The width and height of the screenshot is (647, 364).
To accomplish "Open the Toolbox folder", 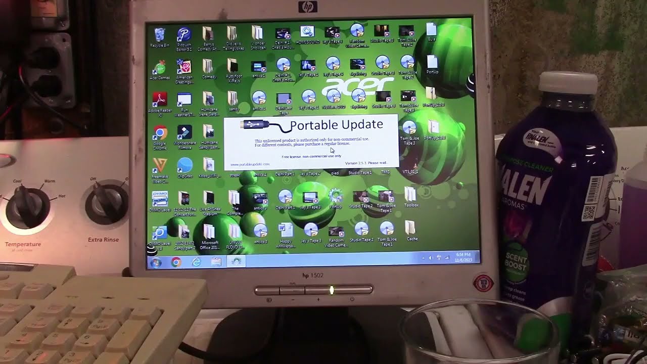I will point(410,197).
